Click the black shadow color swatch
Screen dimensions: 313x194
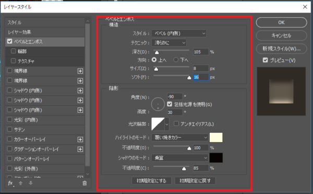[216, 158]
